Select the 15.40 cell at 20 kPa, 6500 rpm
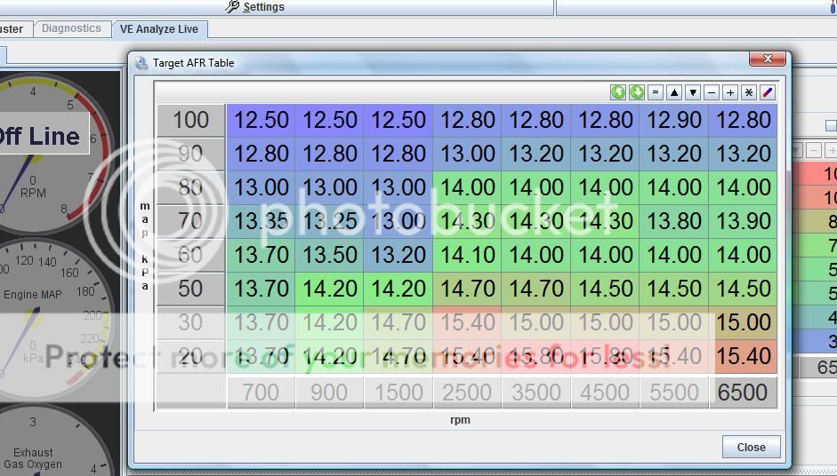Image resolution: width=837 pixels, height=476 pixels. pos(743,356)
